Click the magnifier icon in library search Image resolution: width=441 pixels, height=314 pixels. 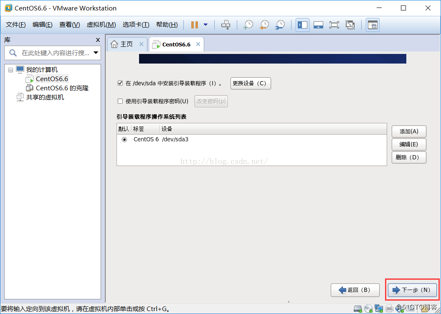13,53
